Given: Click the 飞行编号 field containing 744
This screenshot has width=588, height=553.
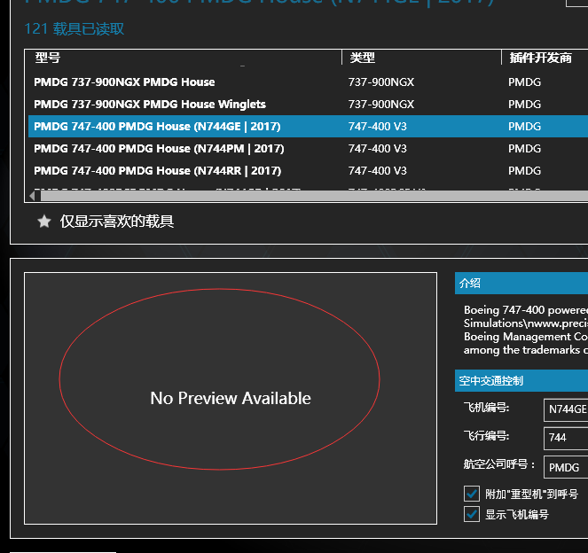Looking at the screenshot, I should click(x=566, y=438).
